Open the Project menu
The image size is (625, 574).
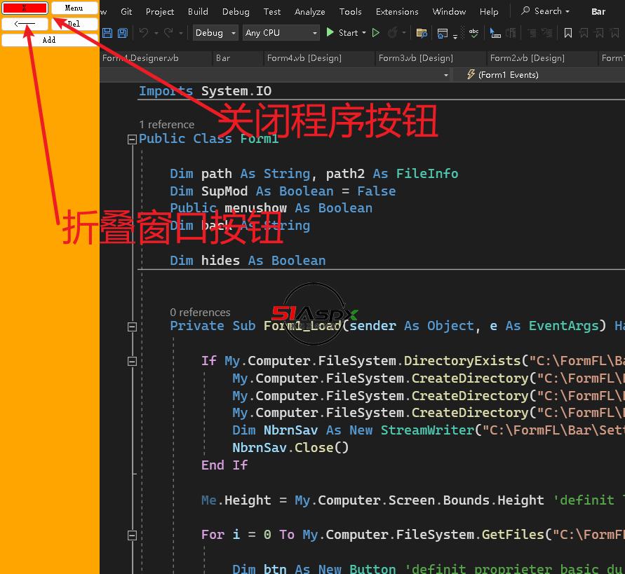160,11
